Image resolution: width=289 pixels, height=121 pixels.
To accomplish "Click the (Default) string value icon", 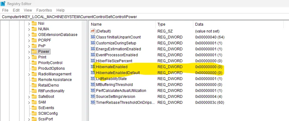I will click(x=93, y=31).
